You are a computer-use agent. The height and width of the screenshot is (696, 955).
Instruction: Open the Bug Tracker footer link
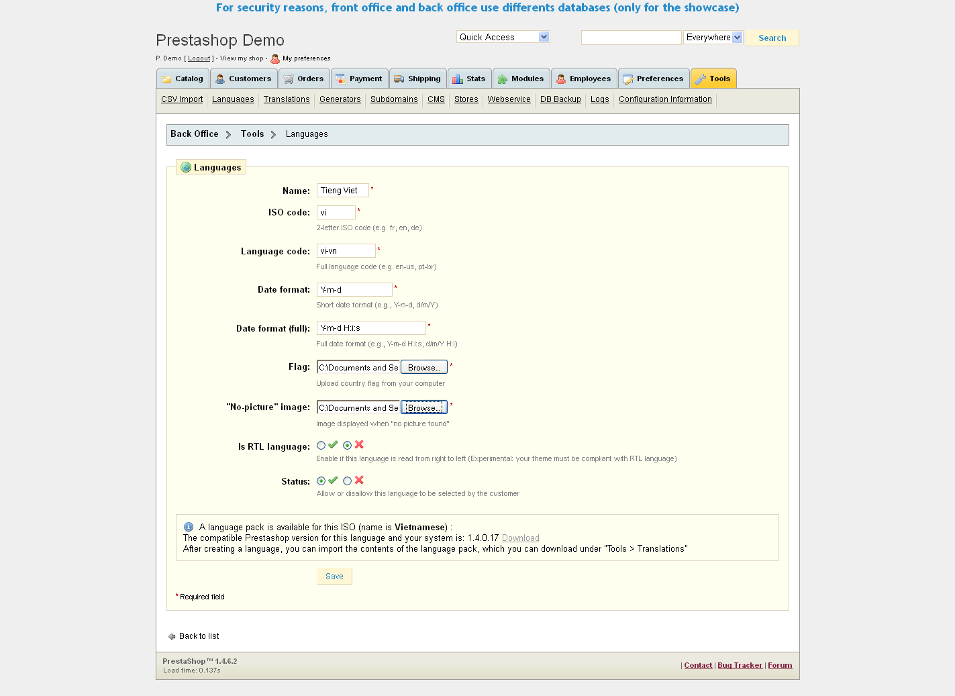[740, 665]
